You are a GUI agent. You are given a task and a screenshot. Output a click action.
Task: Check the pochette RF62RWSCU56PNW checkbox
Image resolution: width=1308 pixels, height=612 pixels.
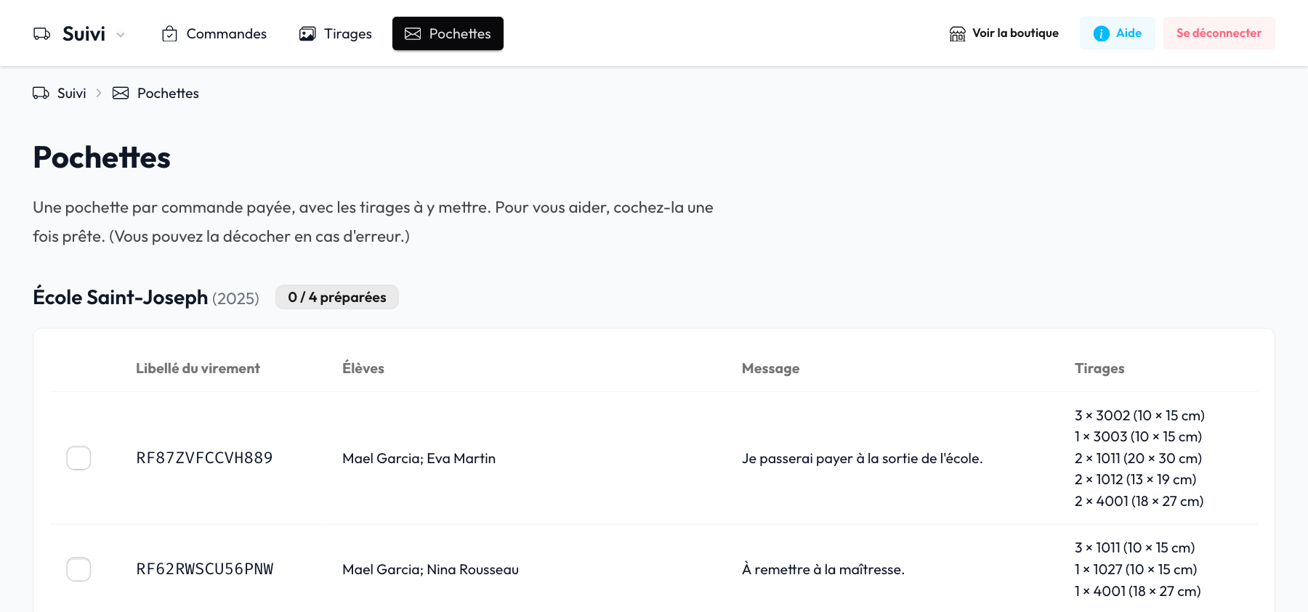tap(78, 569)
